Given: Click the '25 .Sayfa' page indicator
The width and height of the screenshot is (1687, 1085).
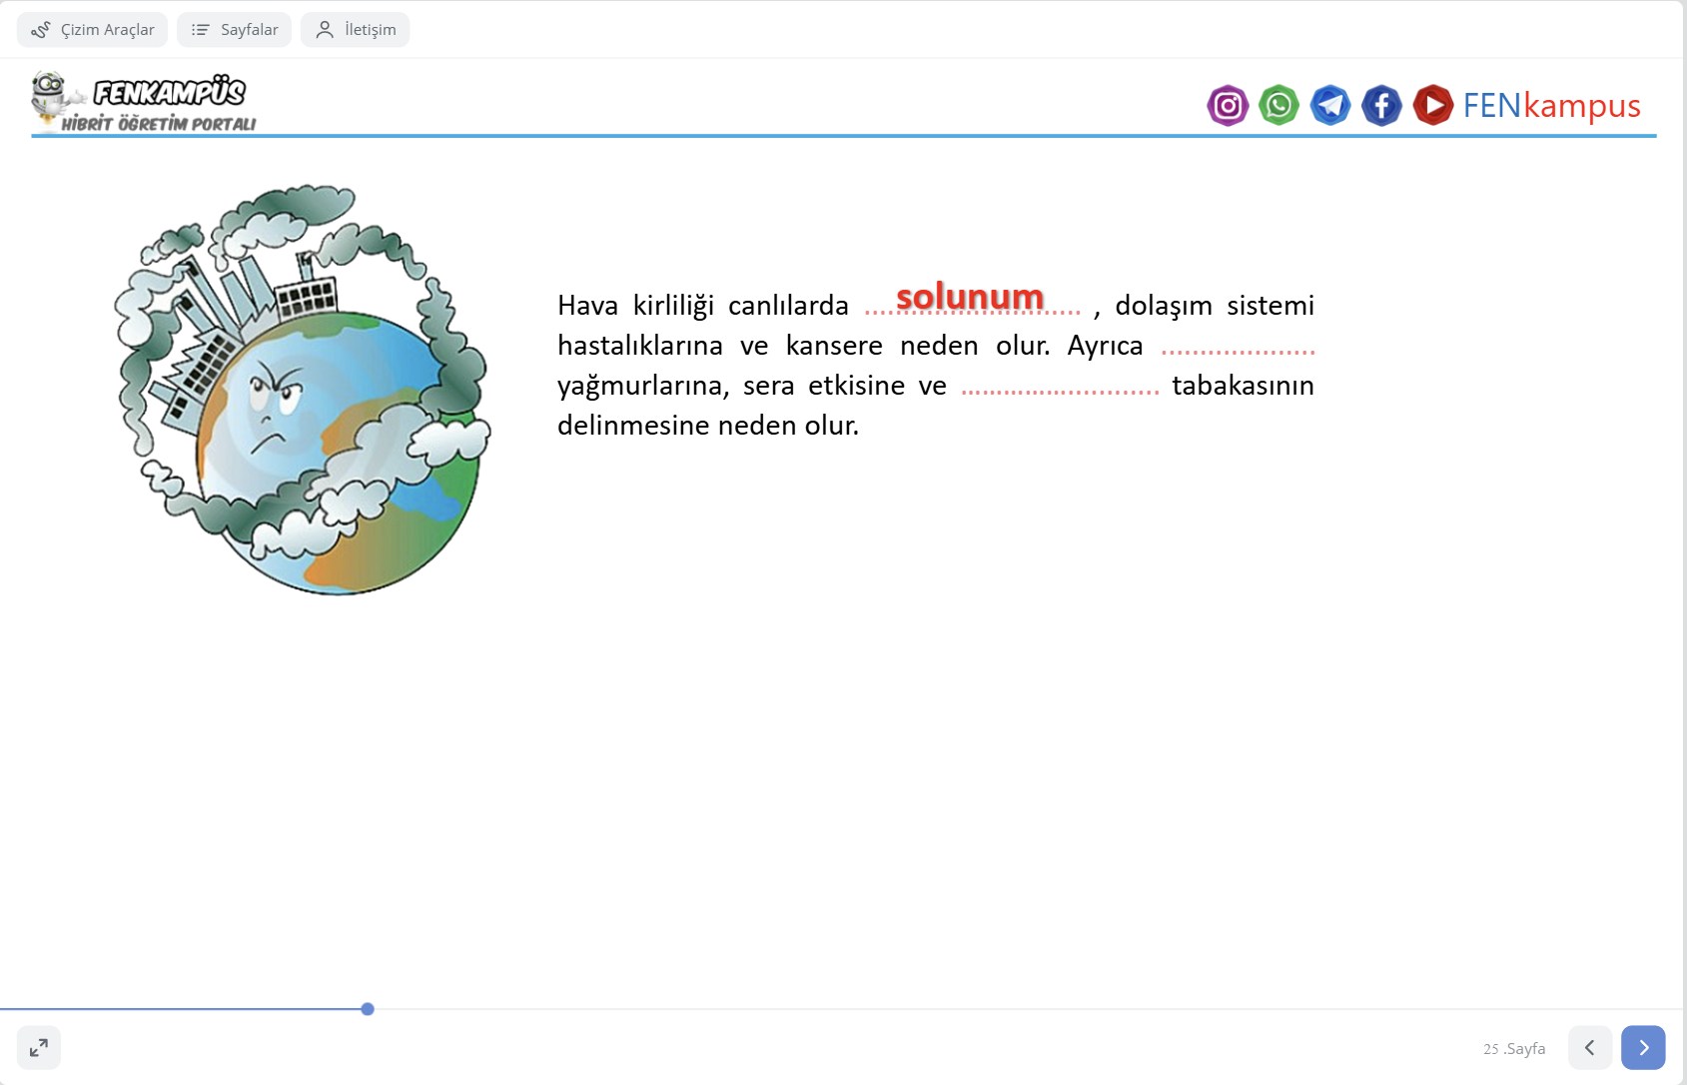Looking at the screenshot, I should coord(1514,1049).
